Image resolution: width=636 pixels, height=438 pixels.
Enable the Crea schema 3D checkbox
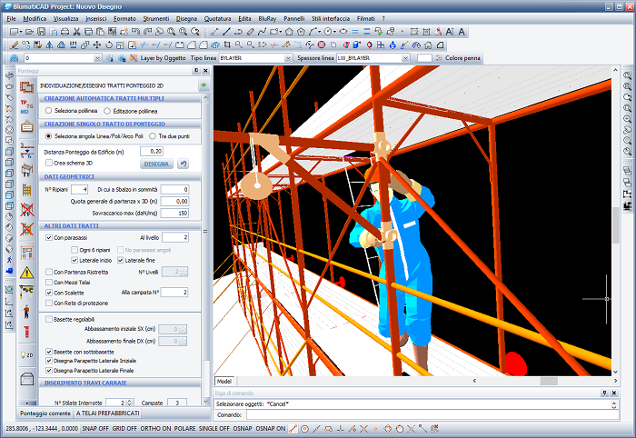click(x=49, y=163)
